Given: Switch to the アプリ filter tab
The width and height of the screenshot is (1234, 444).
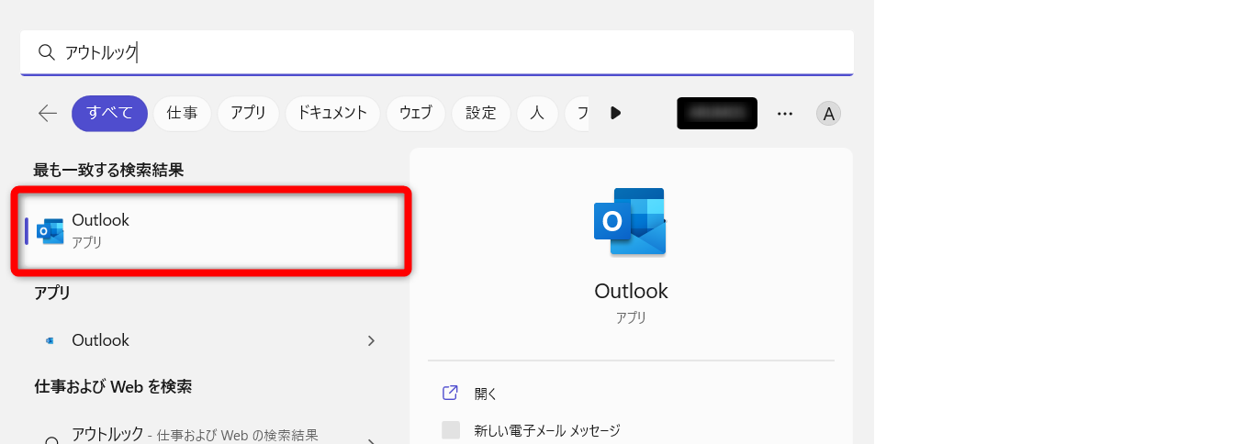Looking at the screenshot, I should [x=248, y=113].
